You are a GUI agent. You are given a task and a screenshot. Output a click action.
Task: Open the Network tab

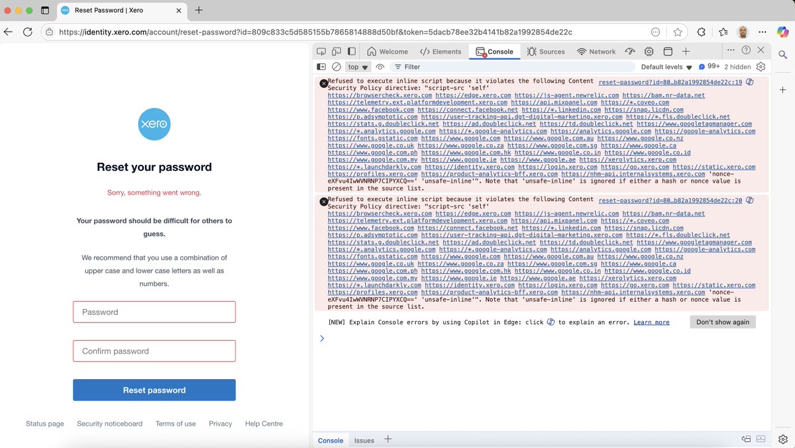[x=596, y=52]
